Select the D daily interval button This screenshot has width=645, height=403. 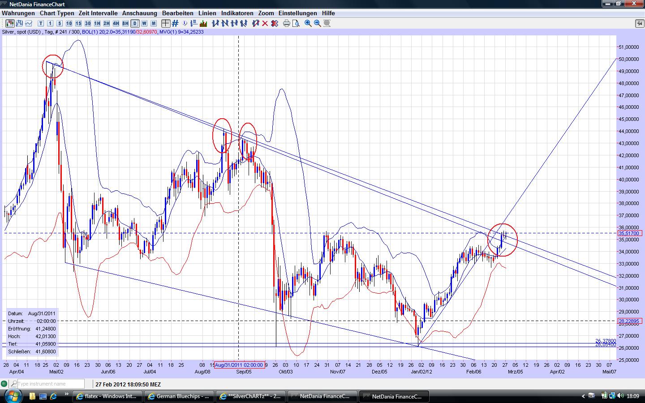(135, 23)
